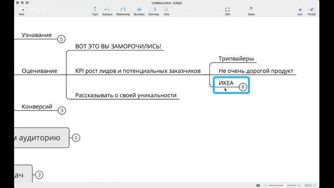Expand the аудиторию topic's 5 badge
Image resolution: width=334 pixels, height=188 pixels.
(76, 138)
